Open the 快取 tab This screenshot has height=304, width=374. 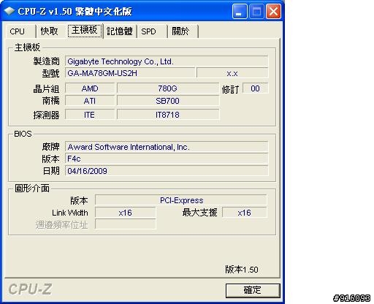pos(51,31)
